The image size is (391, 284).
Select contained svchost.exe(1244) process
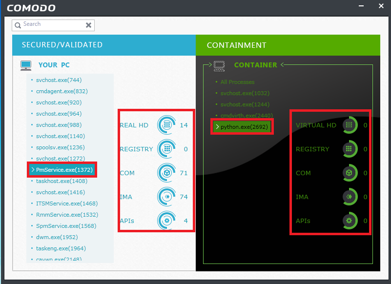click(245, 104)
